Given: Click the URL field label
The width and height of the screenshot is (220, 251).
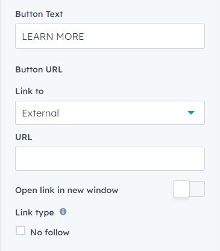Looking at the screenshot, I should (24, 137).
